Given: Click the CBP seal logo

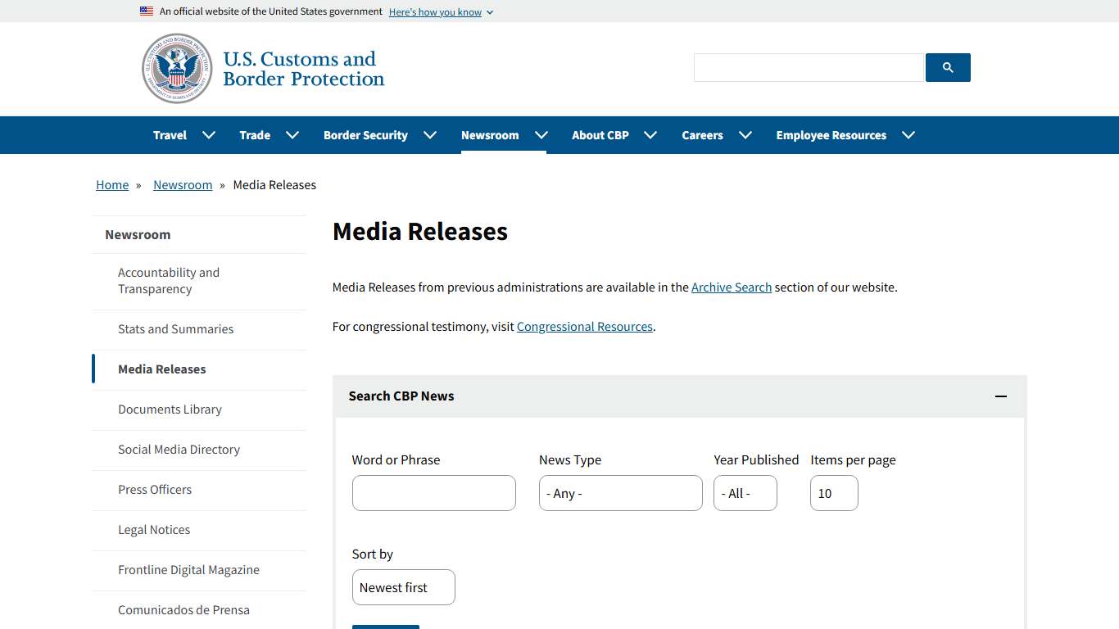Looking at the screenshot, I should pyautogui.click(x=177, y=68).
